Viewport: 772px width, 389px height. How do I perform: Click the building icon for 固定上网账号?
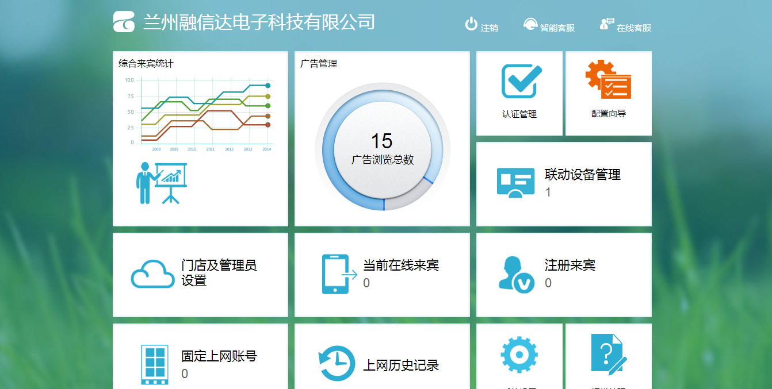click(x=155, y=365)
